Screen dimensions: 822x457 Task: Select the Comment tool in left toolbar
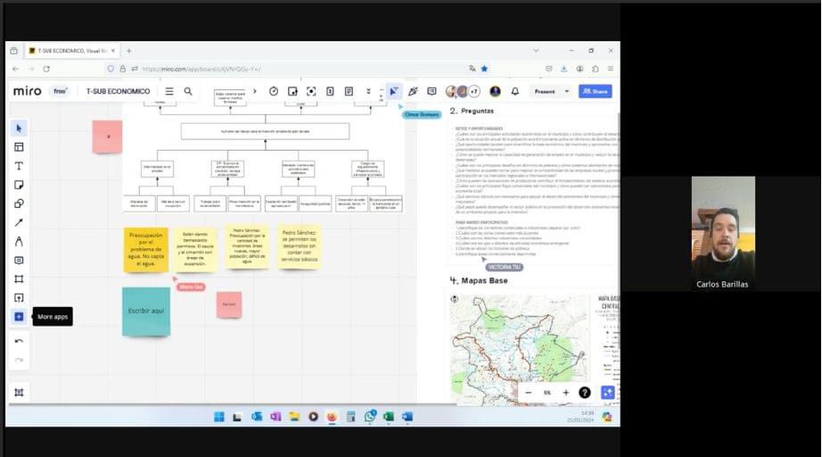(x=19, y=261)
